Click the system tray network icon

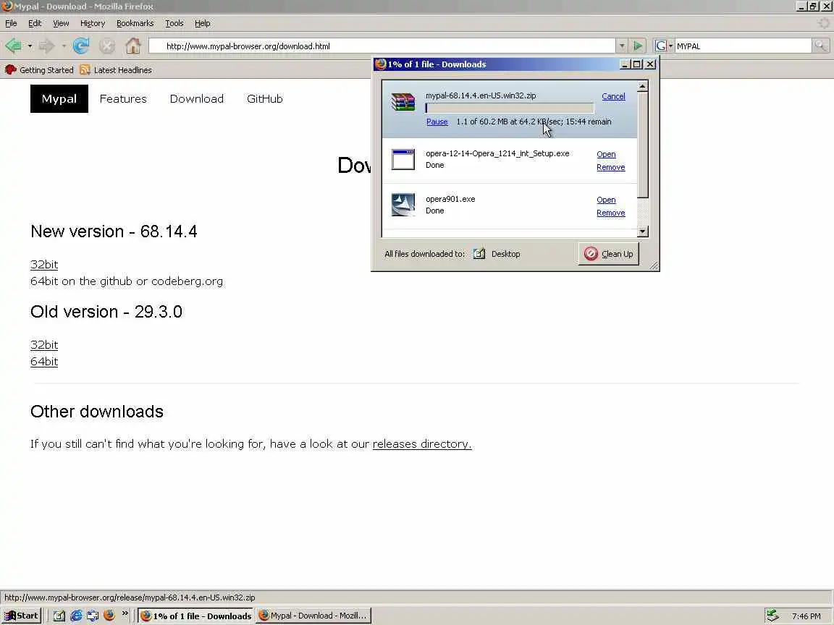coord(772,616)
